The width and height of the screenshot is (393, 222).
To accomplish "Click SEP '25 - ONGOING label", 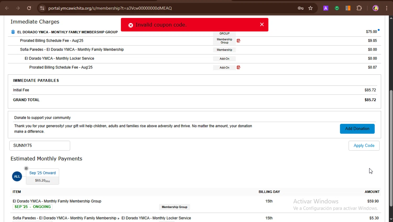I will 32,207.
